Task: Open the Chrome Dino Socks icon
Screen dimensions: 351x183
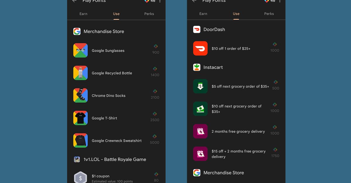Action: pos(80,96)
